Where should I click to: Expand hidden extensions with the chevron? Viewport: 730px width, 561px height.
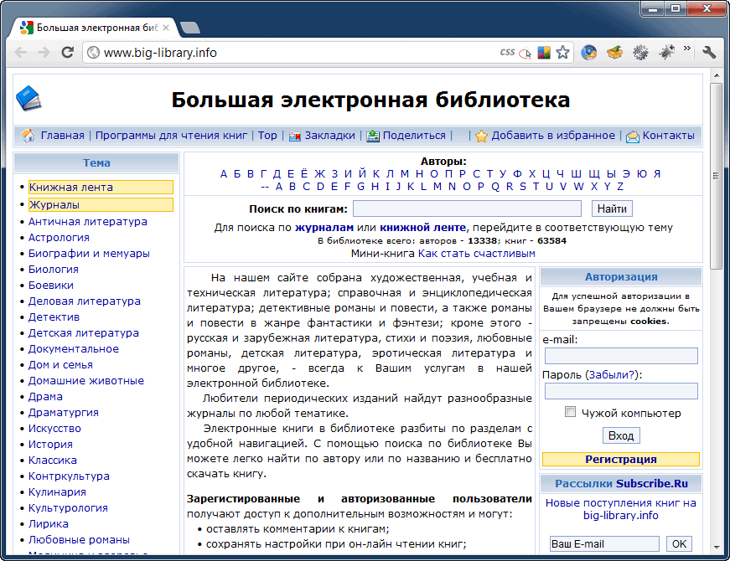point(687,49)
